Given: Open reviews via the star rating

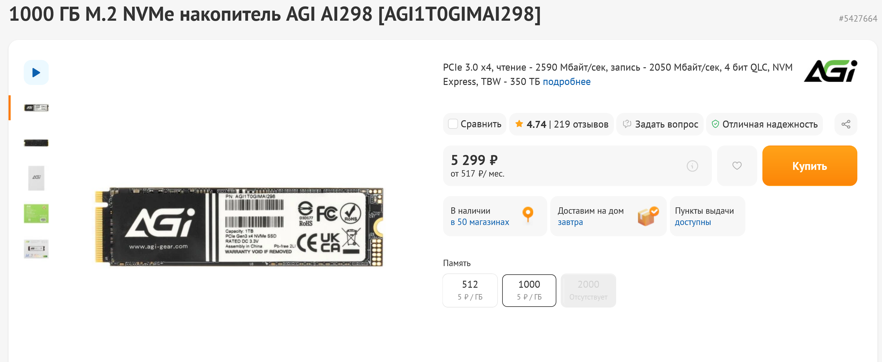Looking at the screenshot, I should click(x=519, y=124).
